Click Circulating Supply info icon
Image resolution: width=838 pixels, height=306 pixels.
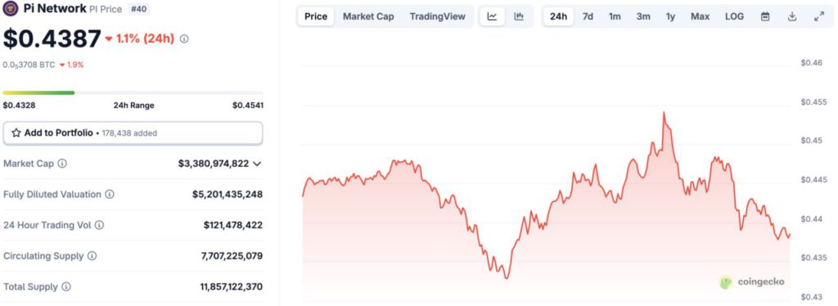click(92, 256)
